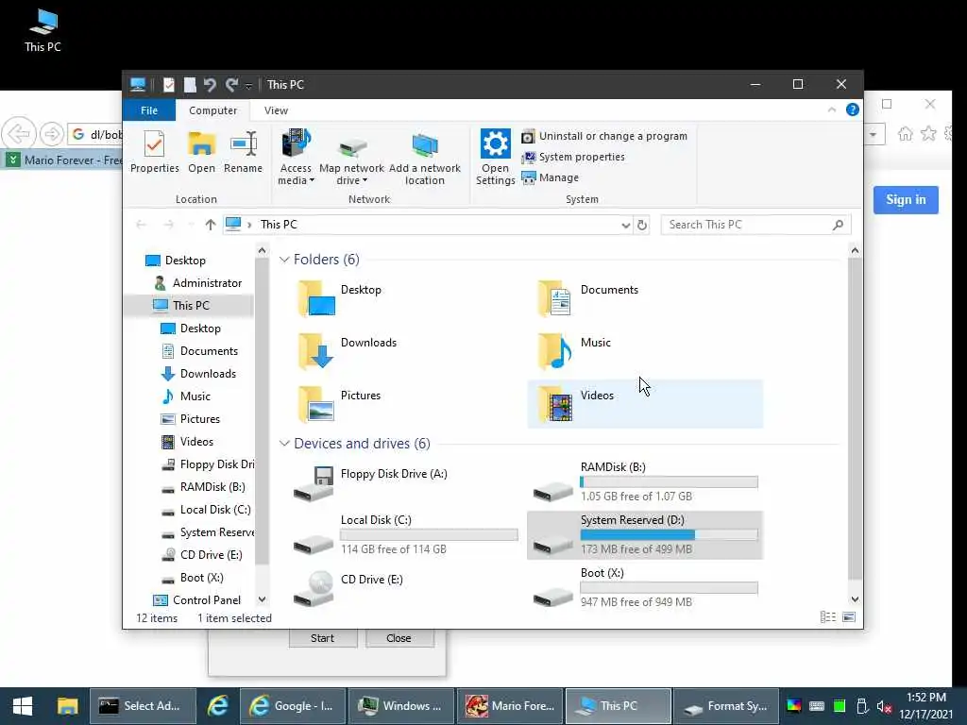Switch to the Computer ribbon tab
Viewport: 967px width, 725px height.
[212, 110]
